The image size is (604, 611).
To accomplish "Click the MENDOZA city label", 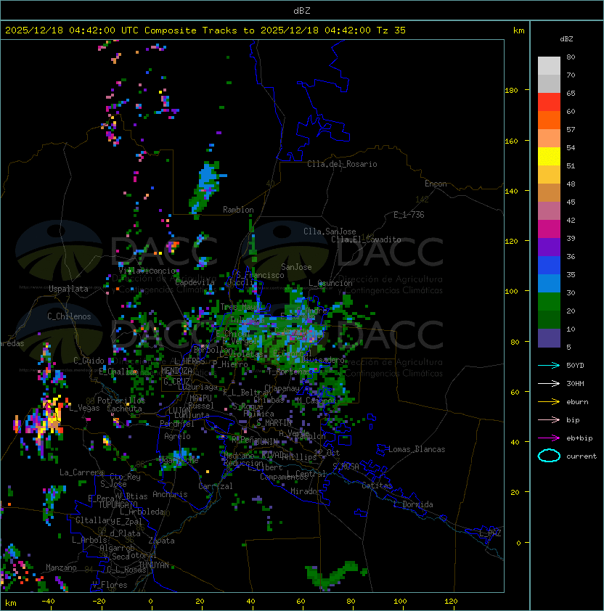I will pyautogui.click(x=176, y=370).
